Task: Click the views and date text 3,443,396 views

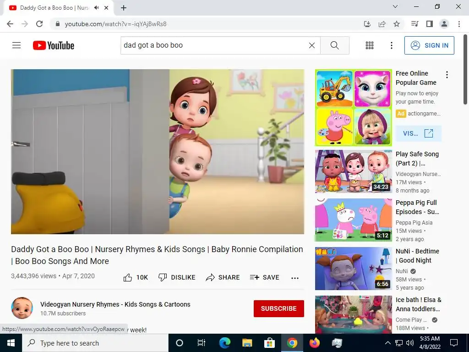Action: pyautogui.click(x=53, y=276)
